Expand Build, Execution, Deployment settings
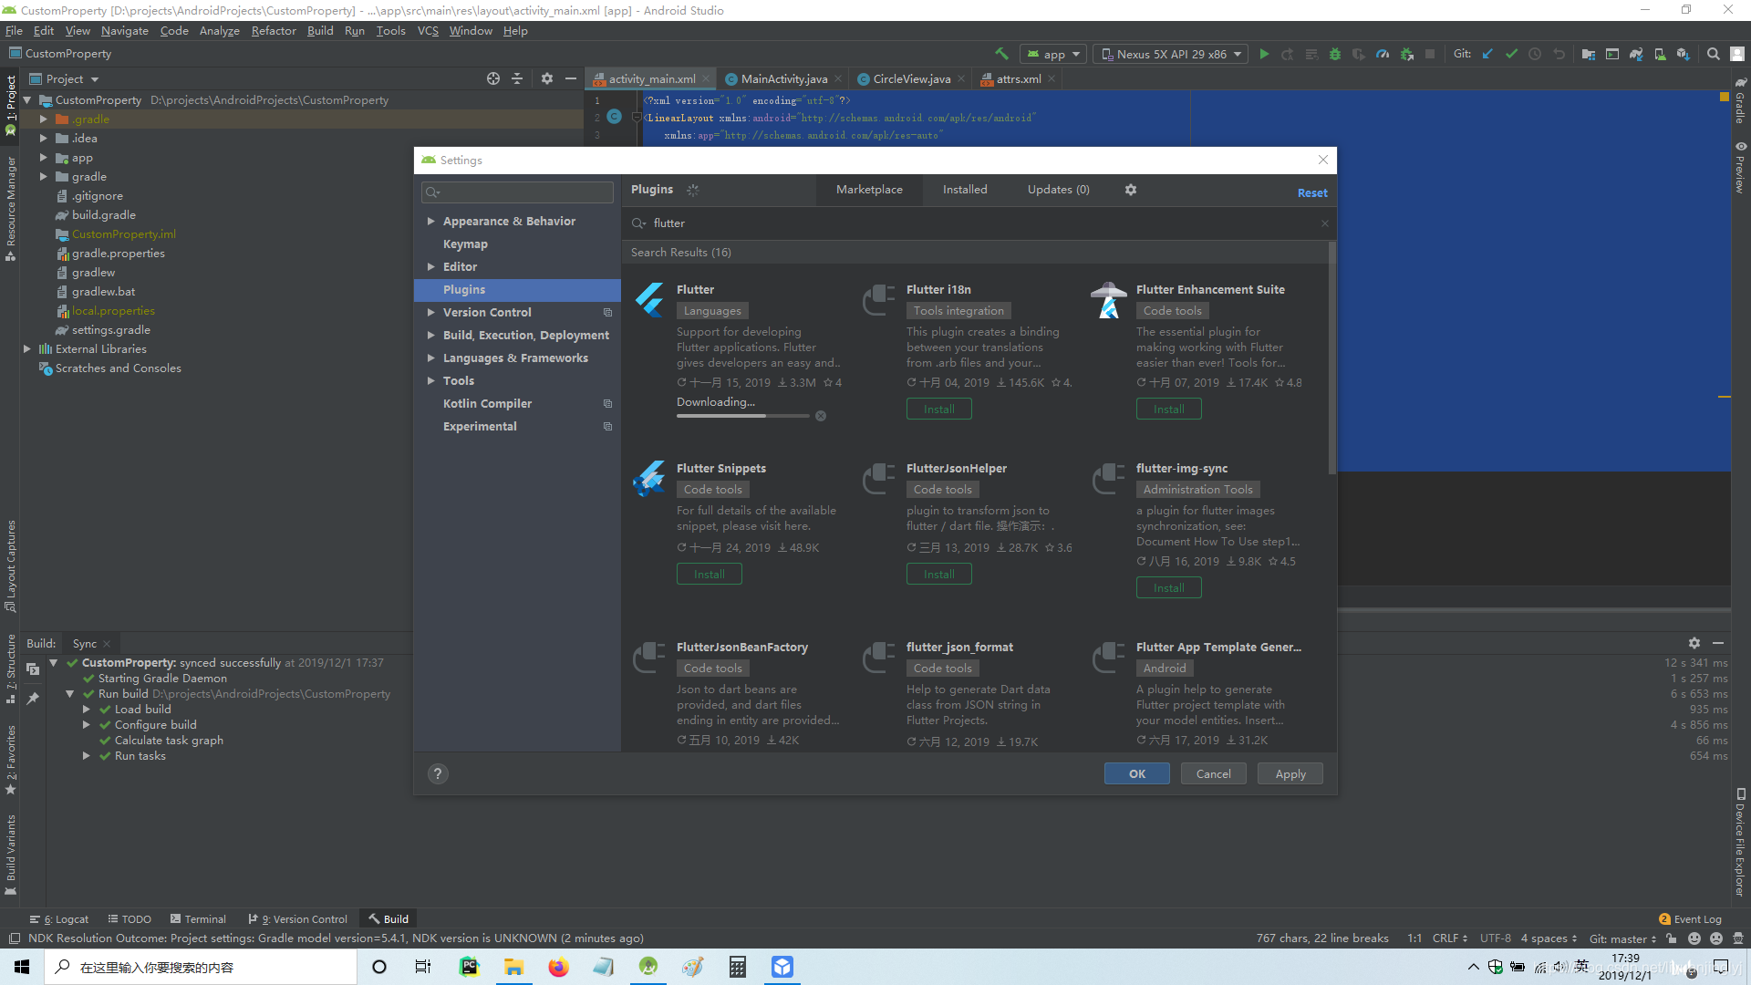Screen dimensions: 1751x985 tap(430, 335)
